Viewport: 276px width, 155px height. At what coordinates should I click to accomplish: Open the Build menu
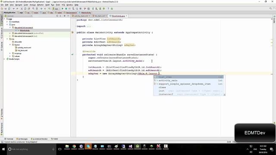tap(47, 5)
